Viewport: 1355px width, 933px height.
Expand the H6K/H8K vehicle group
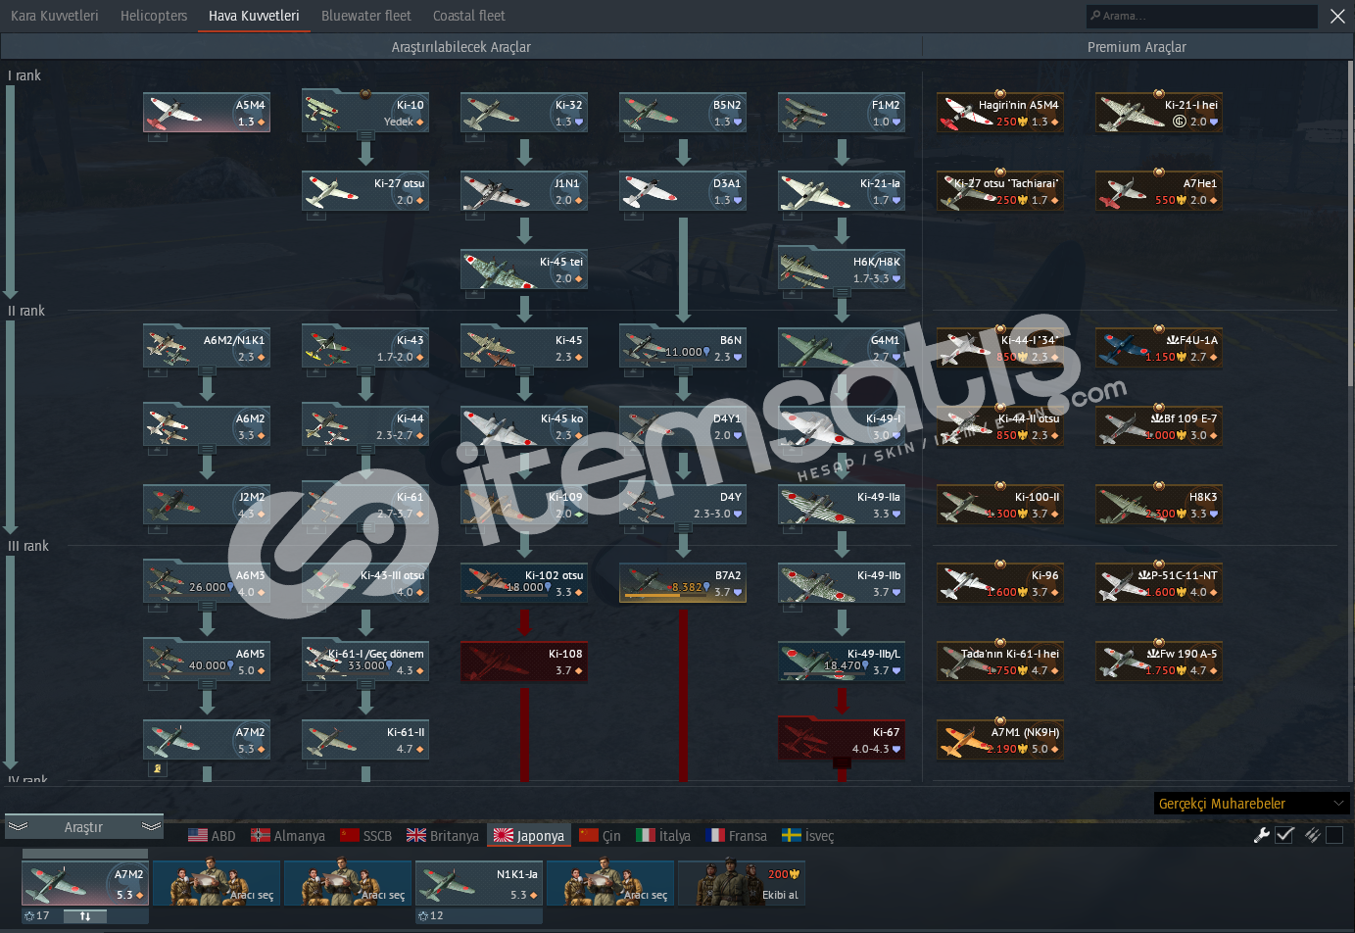(842, 270)
